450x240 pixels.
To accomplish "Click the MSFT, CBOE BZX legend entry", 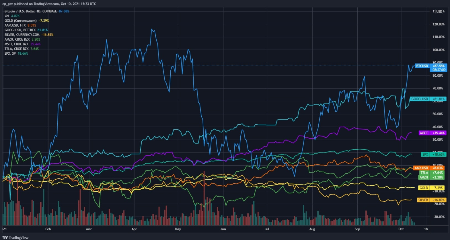I will pyautogui.click(x=17, y=44).
